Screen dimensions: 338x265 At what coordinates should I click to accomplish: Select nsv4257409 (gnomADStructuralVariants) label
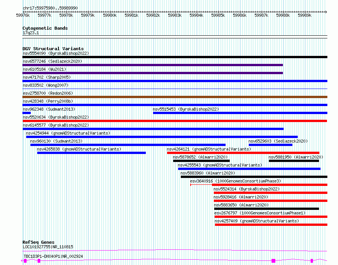(257, 221)
